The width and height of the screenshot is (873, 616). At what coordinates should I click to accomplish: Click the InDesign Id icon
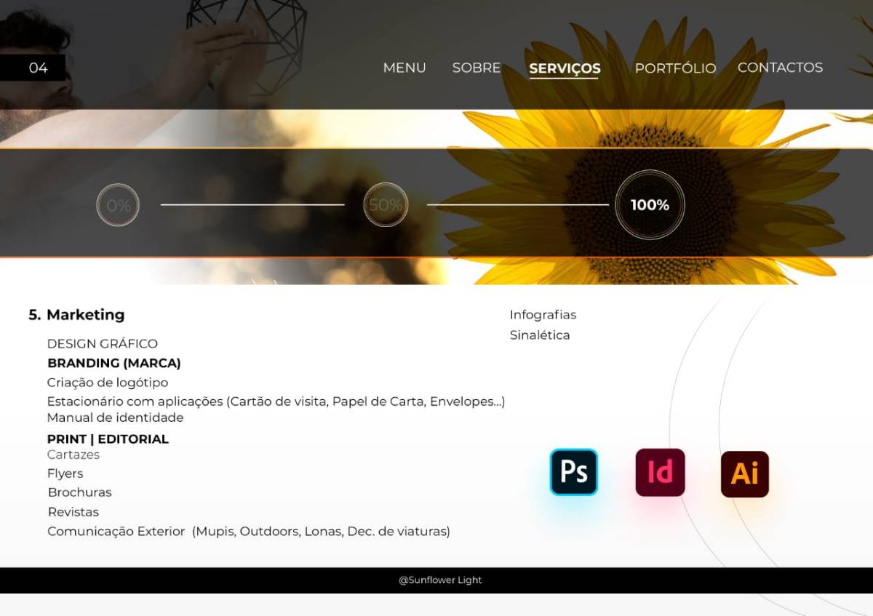pos(660,473)
